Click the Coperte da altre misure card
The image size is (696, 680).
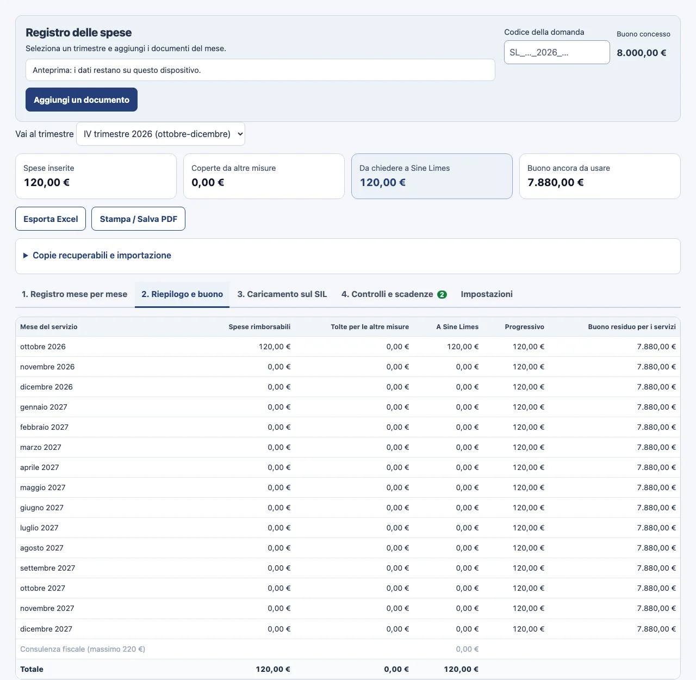tap(264, 176)
